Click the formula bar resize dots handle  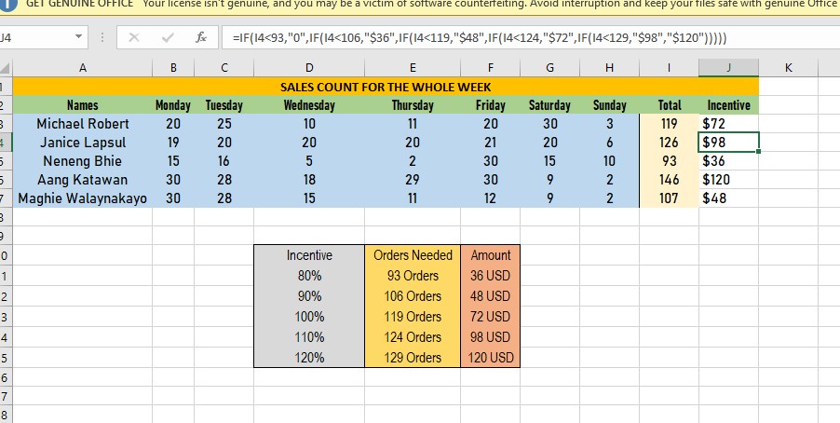click(101, 38)
